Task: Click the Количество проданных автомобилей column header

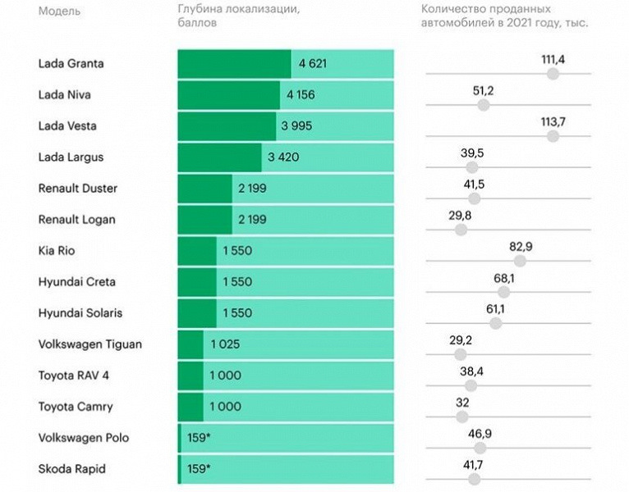Action: (x=505, y=16)
